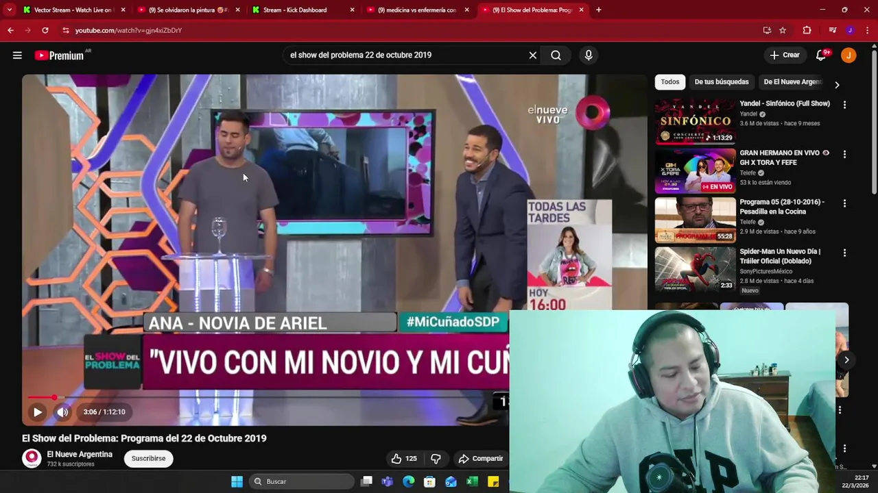The image size is (878, 493).
Task: Open the tab search dropdown arrow
Action: pyautogui.click(x=10, y=10)
